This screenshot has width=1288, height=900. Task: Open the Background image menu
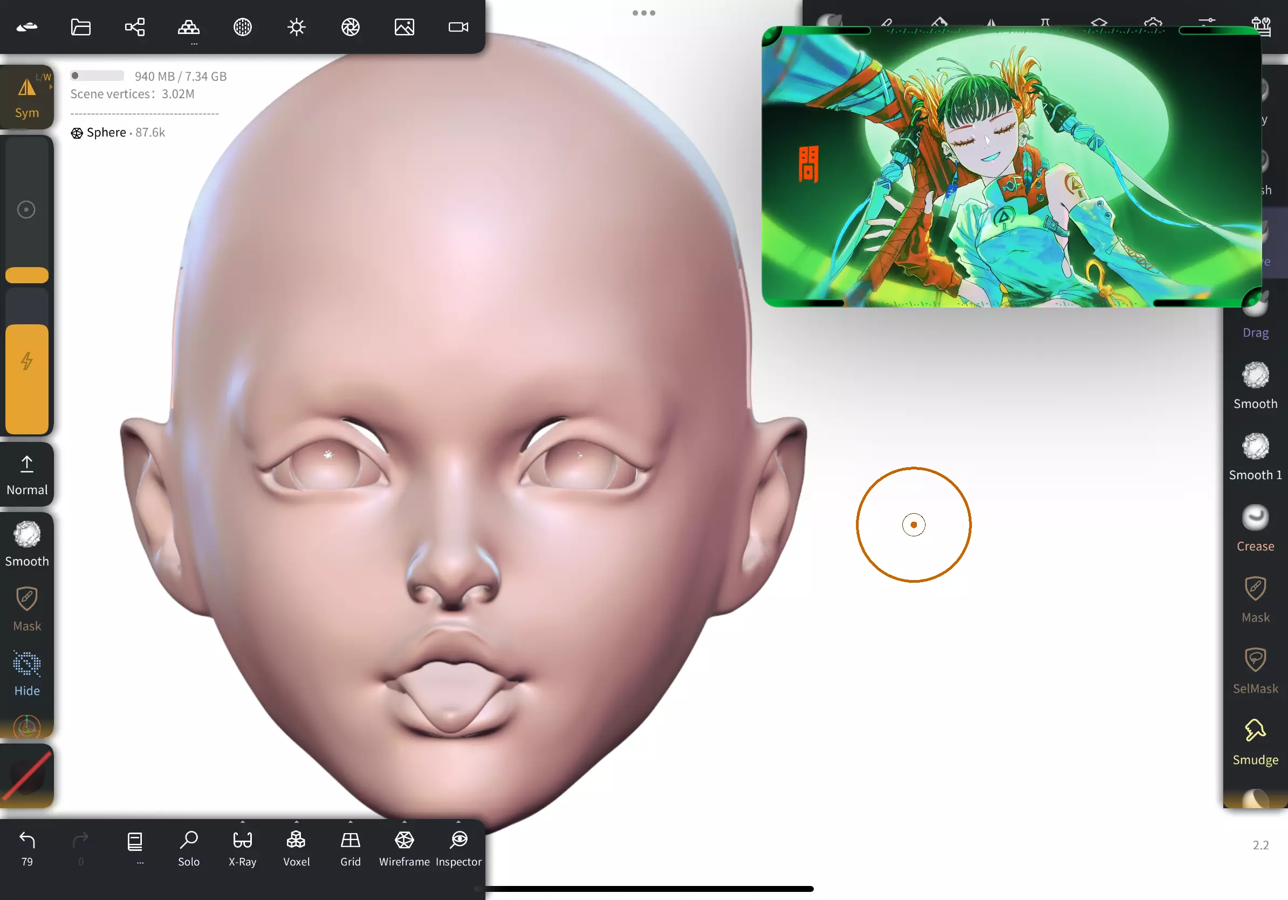point(404,27)
